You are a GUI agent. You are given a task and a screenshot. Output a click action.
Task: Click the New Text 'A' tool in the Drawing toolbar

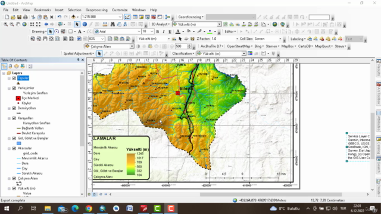pos(79,32)
